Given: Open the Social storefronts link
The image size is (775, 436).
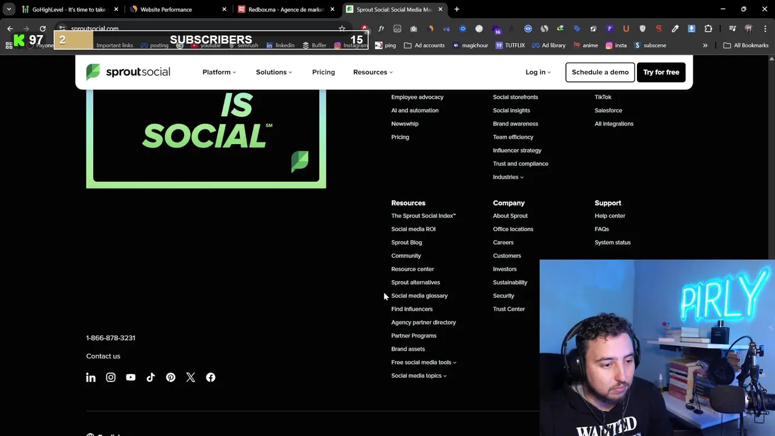Looking at the screenshot, I should point(515,97).
